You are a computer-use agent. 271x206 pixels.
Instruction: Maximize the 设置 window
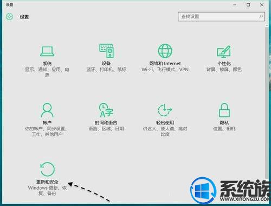pos(248,5)
